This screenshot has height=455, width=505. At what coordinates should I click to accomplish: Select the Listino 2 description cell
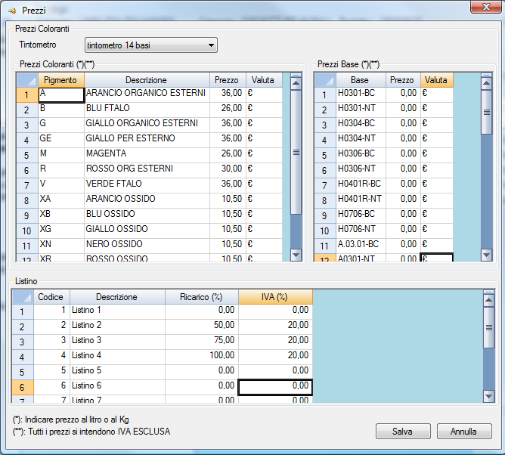(117, 327)
